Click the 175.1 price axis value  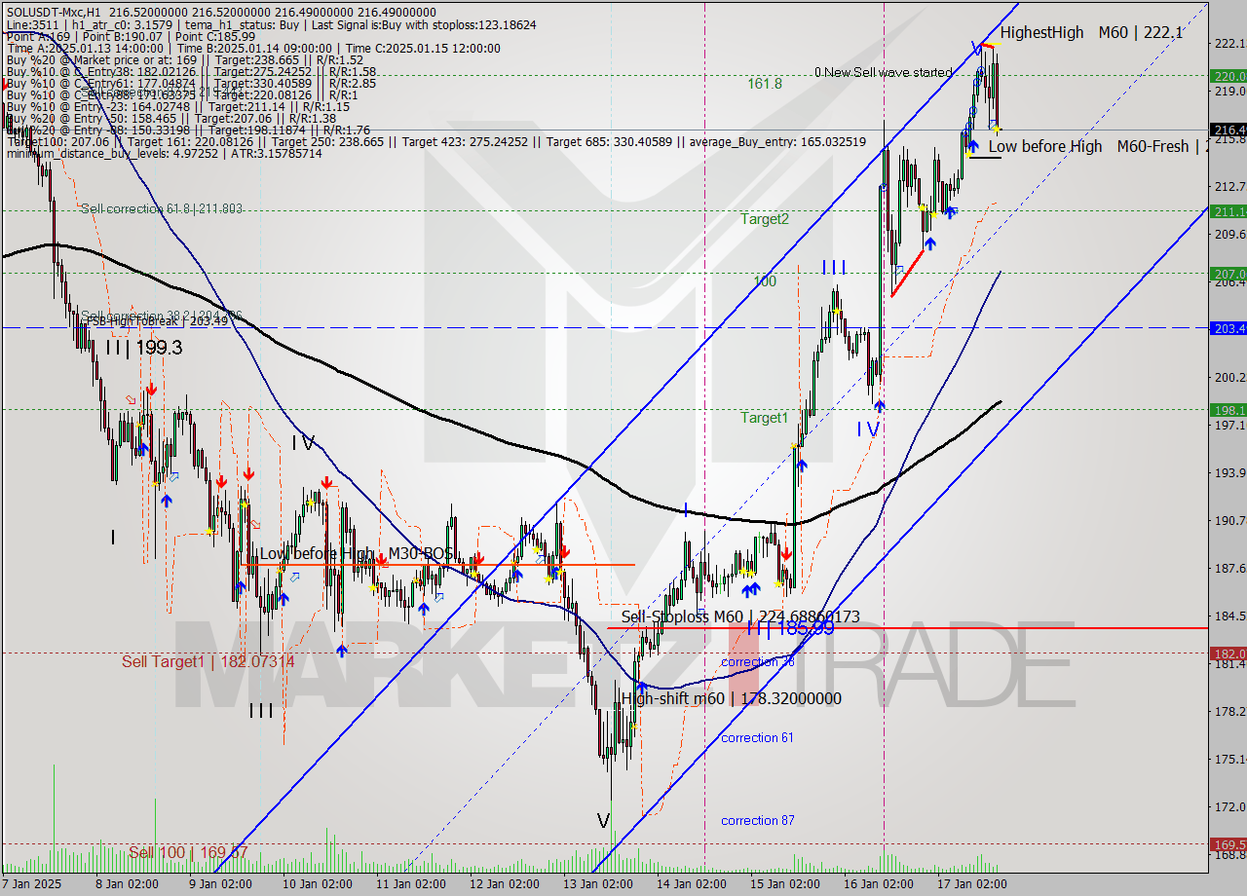click(x=1230, y=760)
